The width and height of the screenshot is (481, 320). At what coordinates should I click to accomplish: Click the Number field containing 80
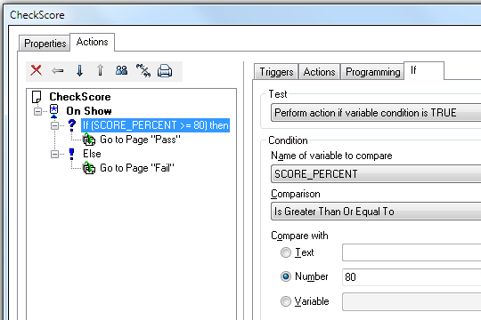412,276
